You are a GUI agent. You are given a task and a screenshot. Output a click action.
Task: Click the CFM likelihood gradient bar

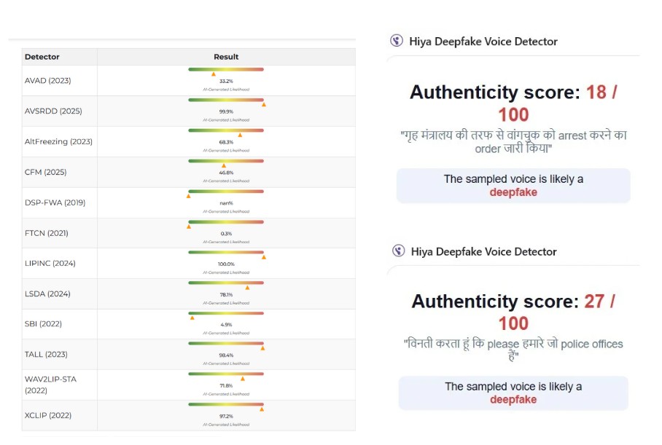(x=226, y=160)
